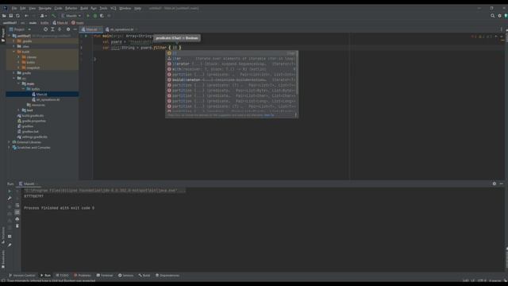Open the IDE settings gear icon top right
508x286 pixels.
[499, 16]
